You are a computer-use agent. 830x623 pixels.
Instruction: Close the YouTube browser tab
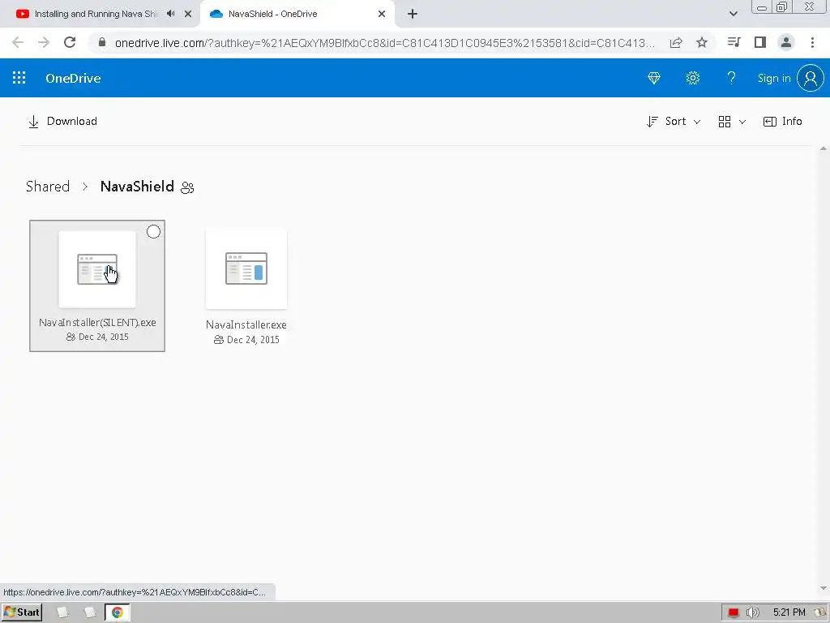pos(188,14)
